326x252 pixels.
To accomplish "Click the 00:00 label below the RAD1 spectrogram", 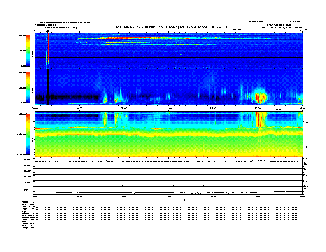I will pos(35,108).
